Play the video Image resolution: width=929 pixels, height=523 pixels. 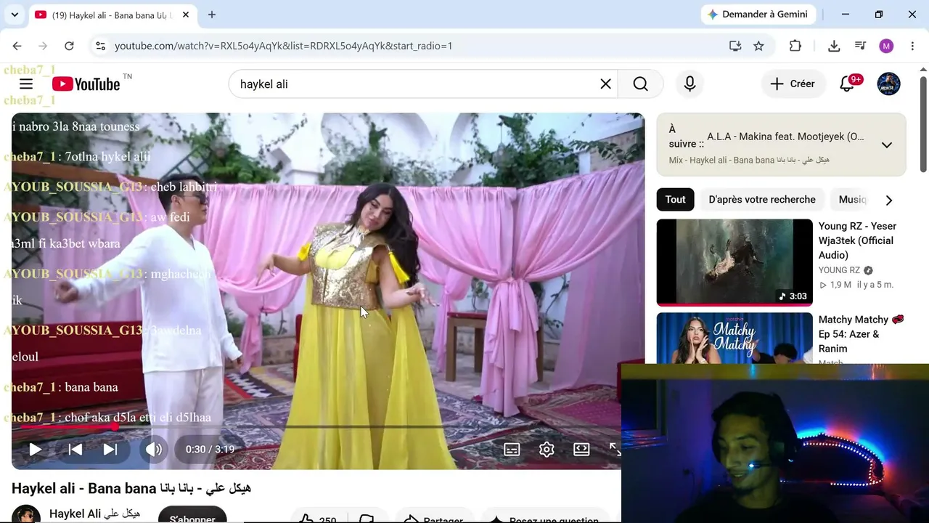click(35, 450)
